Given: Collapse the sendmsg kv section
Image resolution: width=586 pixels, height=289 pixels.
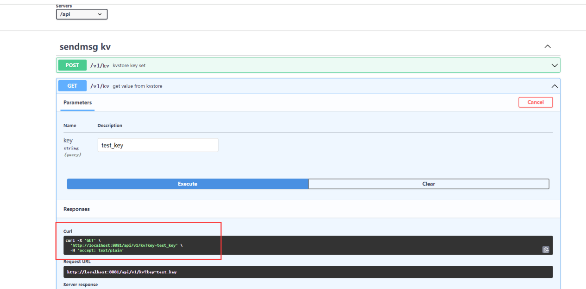Looking at the screenshot, I should coord(548,47).
